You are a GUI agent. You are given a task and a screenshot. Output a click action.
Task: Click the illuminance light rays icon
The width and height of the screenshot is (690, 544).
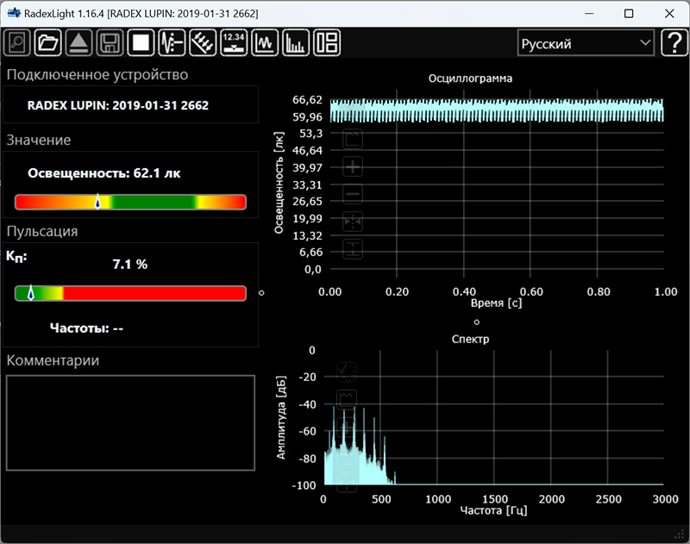203,42
